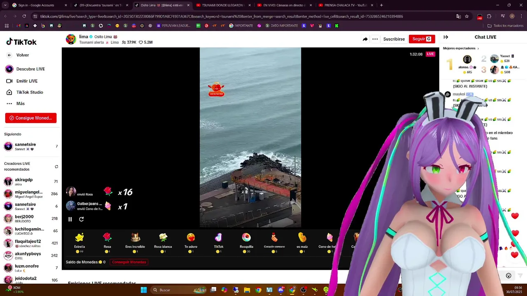The width and height of the screenshot is (527, 296).
Task: Send the Cono de helado gift
Action: (x=329, y=243)
